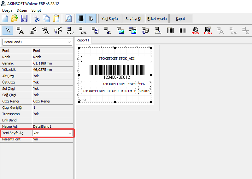
Task: Select the STOKETIKET.DIGER_BIRIM_F field
Action: coord(109,91)
